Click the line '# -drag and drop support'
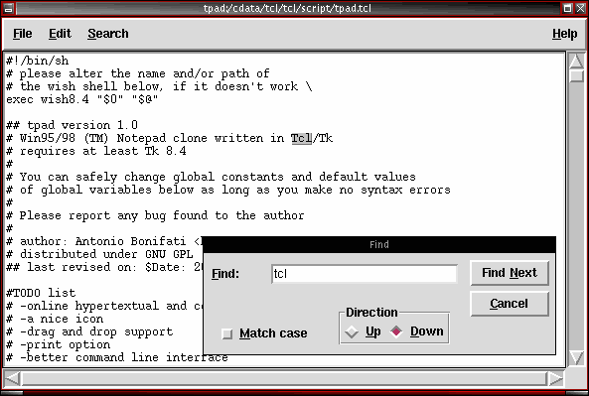589x396 pixels. pos(89,331)
